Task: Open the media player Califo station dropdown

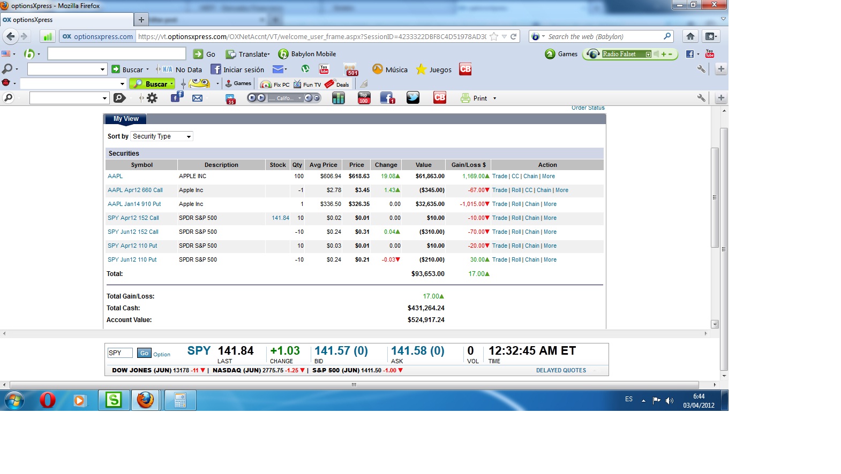Action: tap(286, 98)
